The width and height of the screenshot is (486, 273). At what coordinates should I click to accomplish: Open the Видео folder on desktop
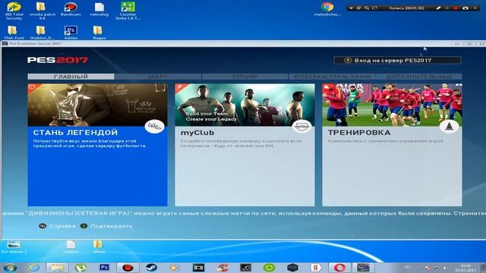(99, 33)
